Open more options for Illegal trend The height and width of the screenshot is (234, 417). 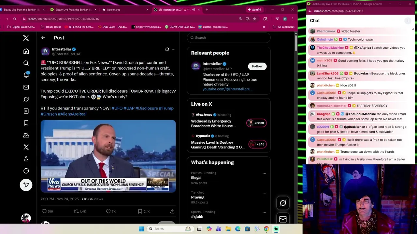(x=264, y=174)
